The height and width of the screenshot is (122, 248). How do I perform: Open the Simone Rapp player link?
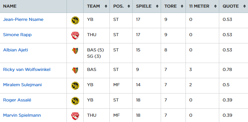point(18,35)
